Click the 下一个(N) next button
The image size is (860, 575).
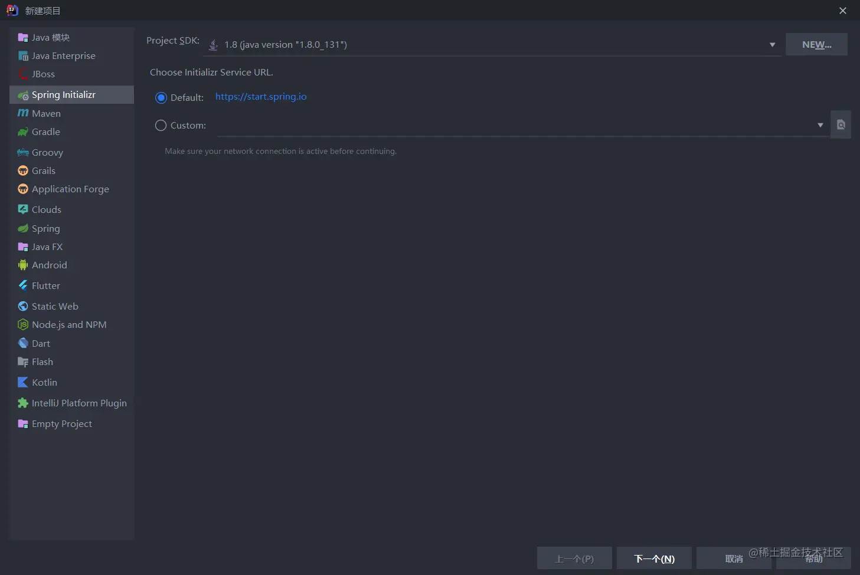coord(654,558)
